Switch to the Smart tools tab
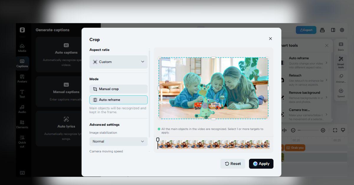This screenshot has width=354, height=185. point(341,62)
